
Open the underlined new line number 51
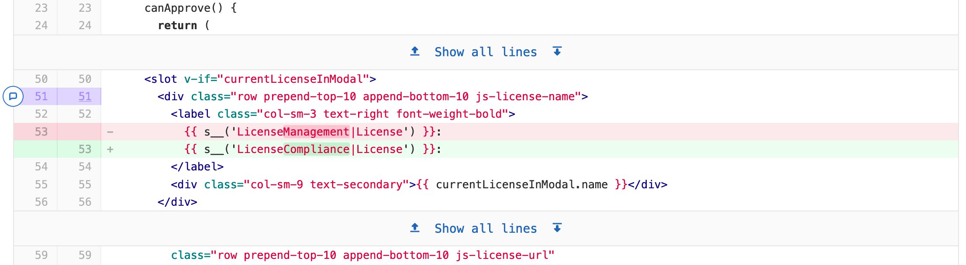pos(85,96)
